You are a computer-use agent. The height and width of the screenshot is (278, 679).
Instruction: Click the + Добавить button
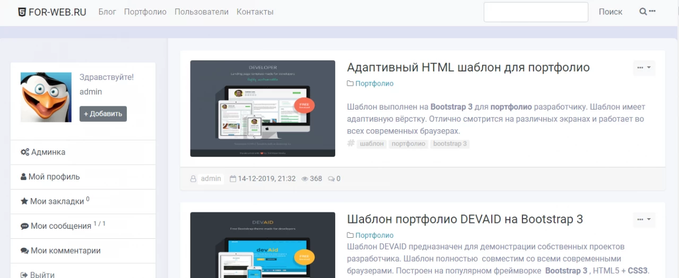[103, 114]
